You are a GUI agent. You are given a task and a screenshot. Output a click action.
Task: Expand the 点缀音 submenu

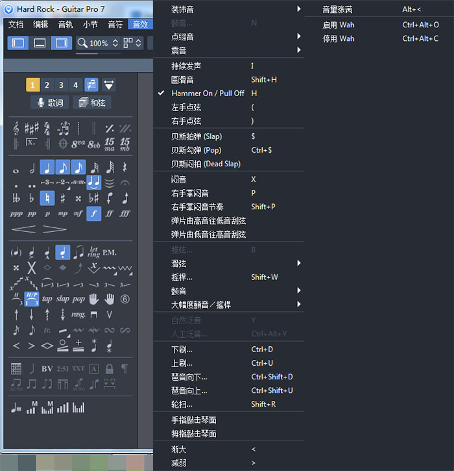(x=229, y=36)
